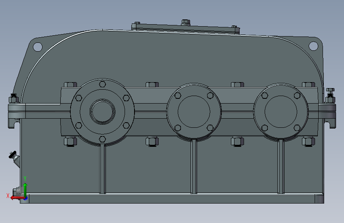The height and width of the screenshot is (223, 344).
Task: Select the lifting hole at the upper-right corner
Action: coord(313,46)
